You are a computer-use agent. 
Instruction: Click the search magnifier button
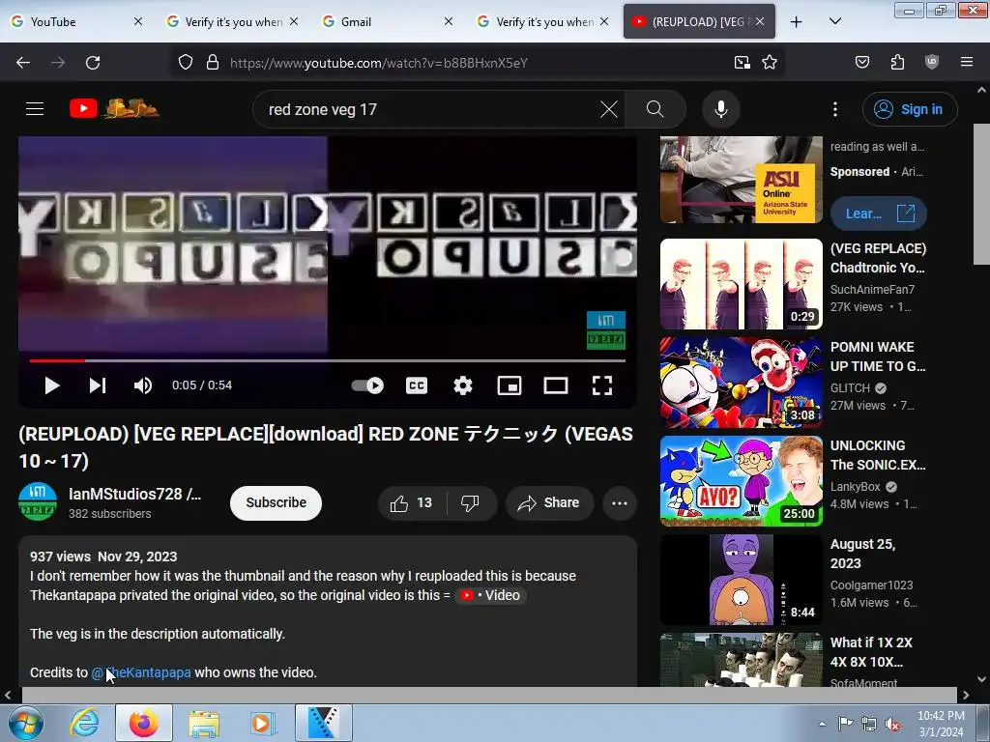(x=655, y=109)
